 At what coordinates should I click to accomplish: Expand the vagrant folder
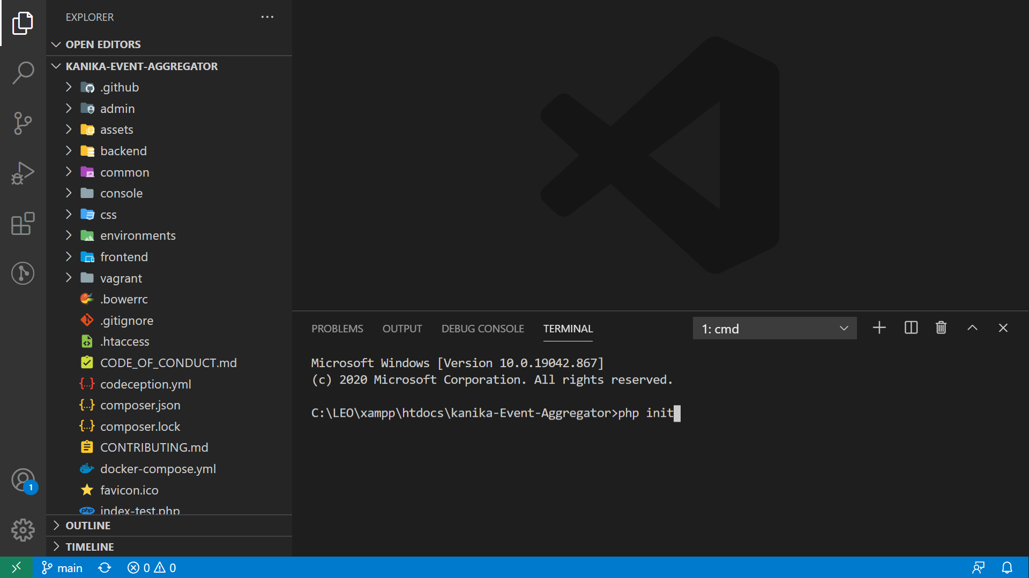[x=169, y=278]
